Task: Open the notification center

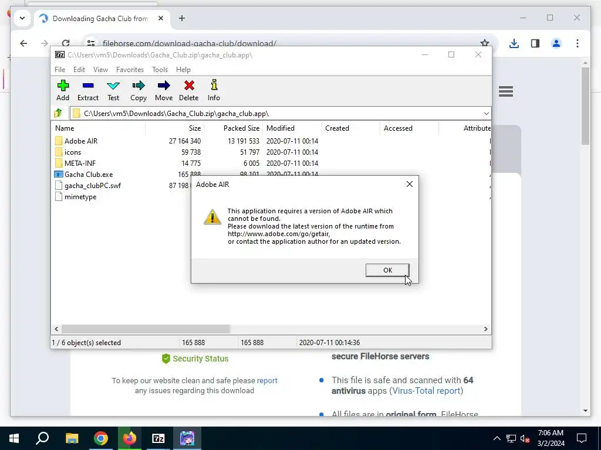Action: [582, 438]
